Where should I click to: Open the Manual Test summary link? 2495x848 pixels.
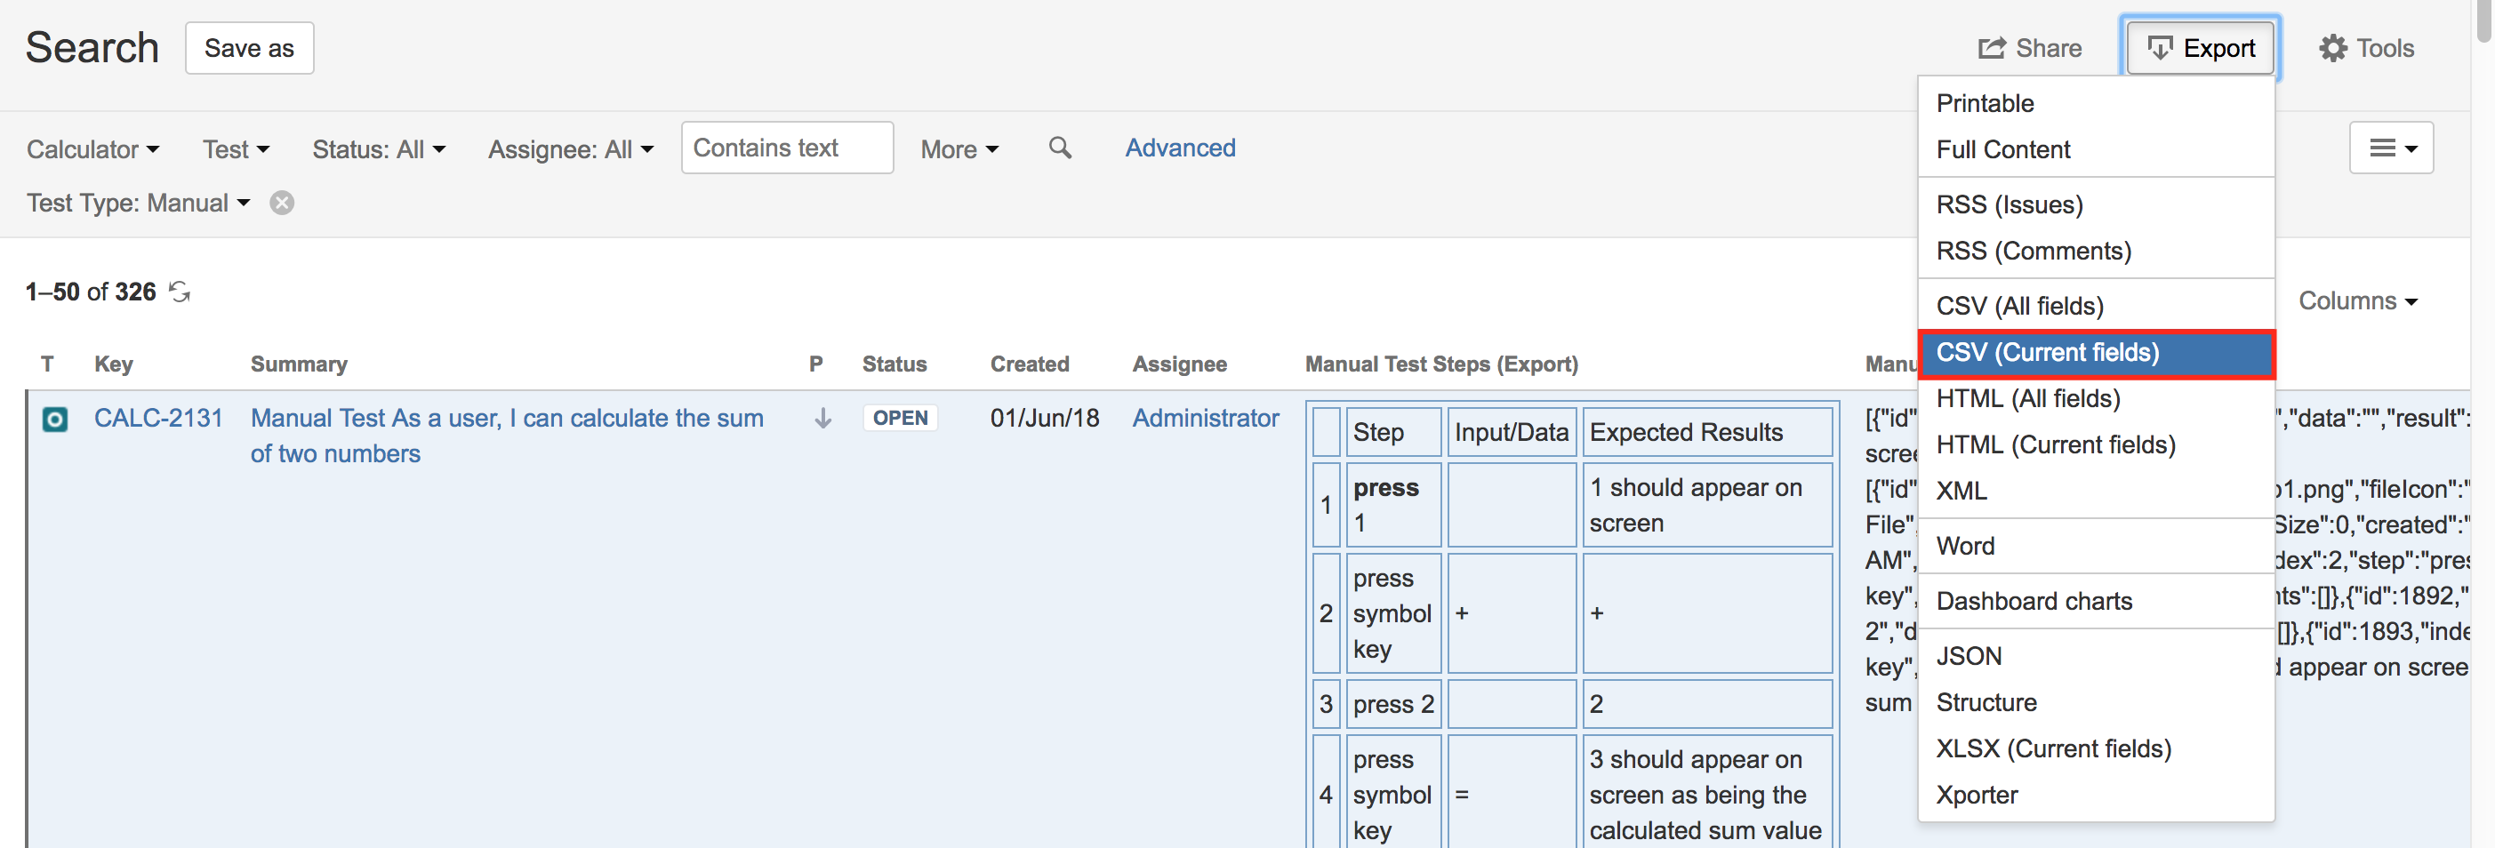(x=507, y=436)
